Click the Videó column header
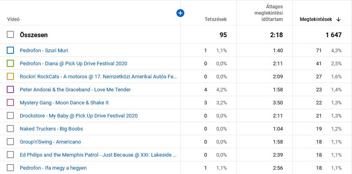 [x=14, y=19]
